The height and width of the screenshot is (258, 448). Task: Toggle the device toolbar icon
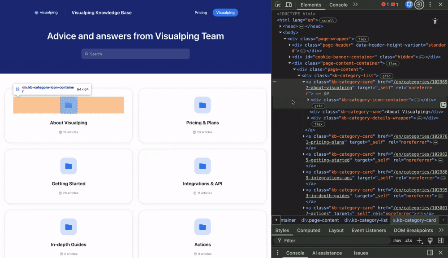point(289,4)
